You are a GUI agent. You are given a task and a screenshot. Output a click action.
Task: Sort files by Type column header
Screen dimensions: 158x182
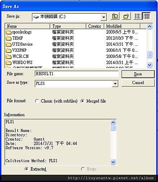(68, 26)
